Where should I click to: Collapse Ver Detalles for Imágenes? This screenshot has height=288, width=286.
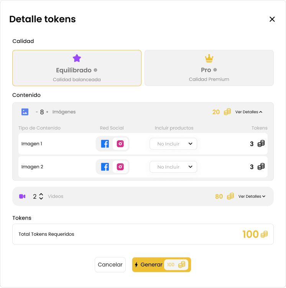pos(249,112)
